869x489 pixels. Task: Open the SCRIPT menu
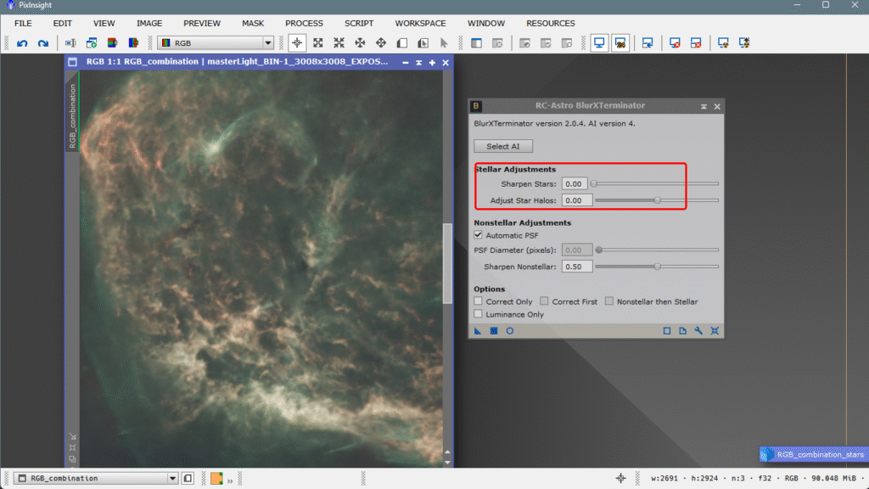coord(359,23)
